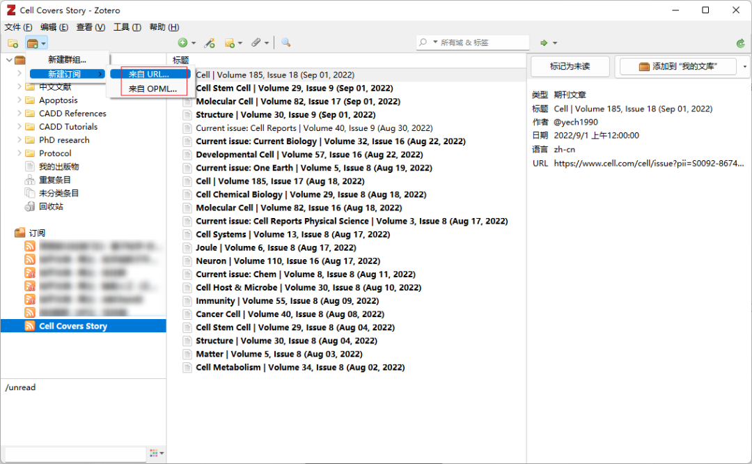The height and width of the screenshot is (464, 752).
Task: Click the tag filter input box
Action: click(x=75, y=454)
